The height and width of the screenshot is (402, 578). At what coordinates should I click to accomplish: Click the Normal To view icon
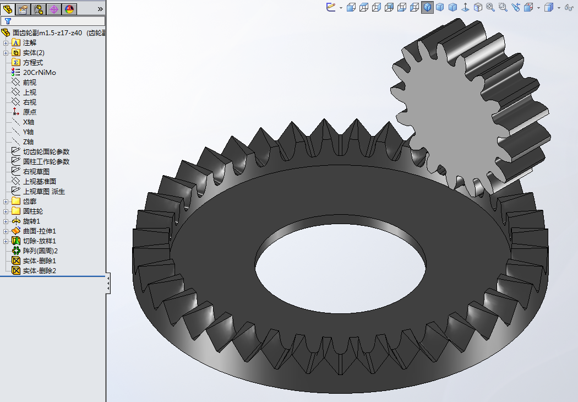(x=465, y=7)
